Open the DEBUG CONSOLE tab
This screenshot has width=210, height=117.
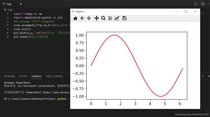pos(54,76)
